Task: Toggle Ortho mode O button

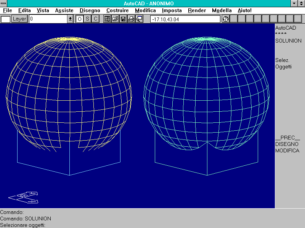Action: click(80, 19)
